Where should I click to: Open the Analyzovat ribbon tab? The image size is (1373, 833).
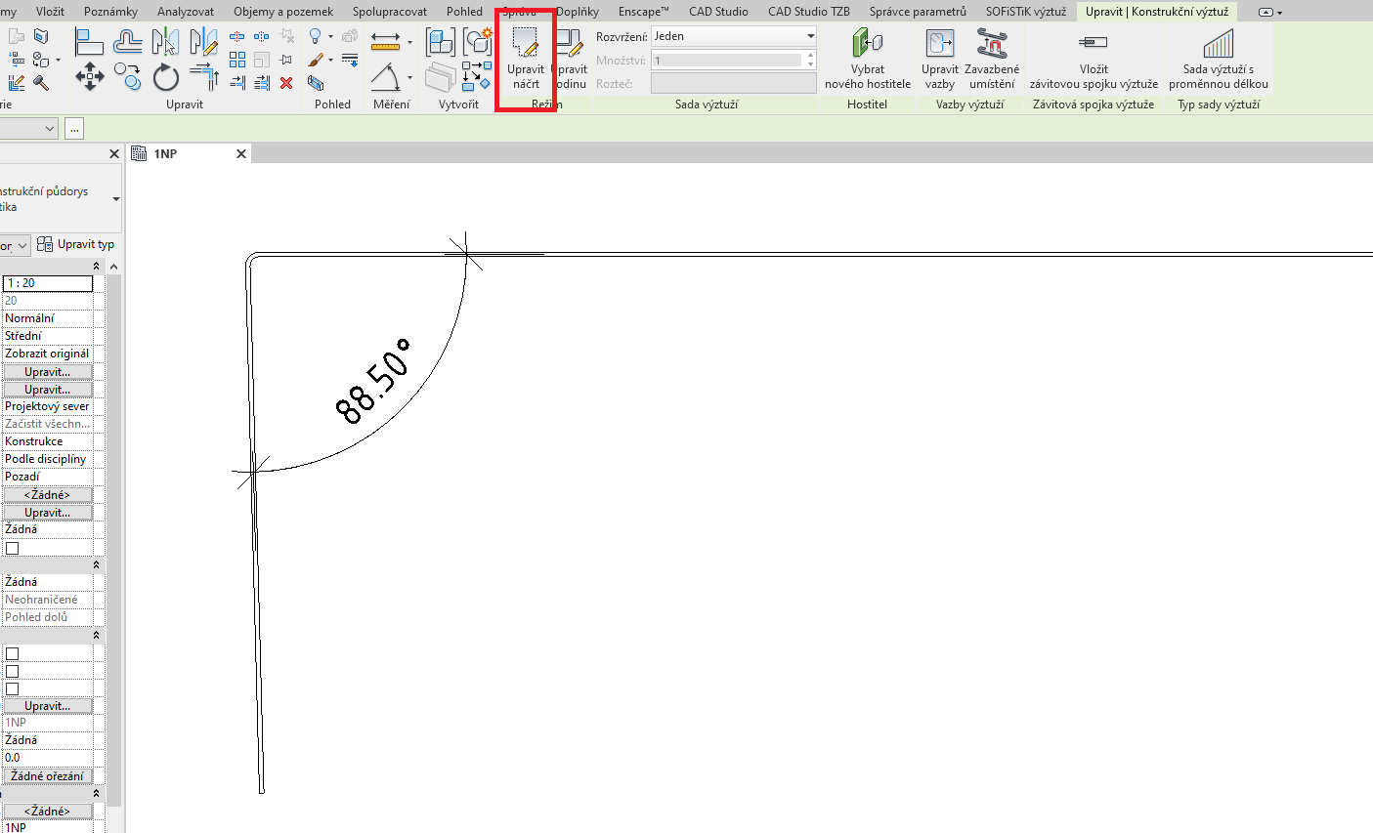186,12
